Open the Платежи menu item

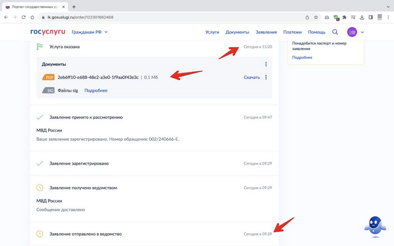[292, 32]
